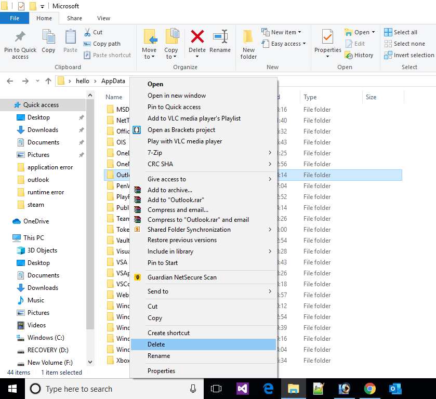The width and height of the screenshot is (436, 399).
Task: Choose Create shortcut in context menu
Action: pyautogui.click(x=203, y=333)
